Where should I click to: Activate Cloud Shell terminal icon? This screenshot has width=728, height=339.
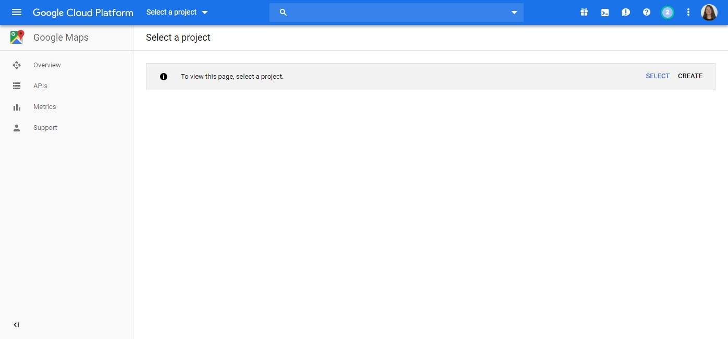pyautogui.click(x=605, y=13)
